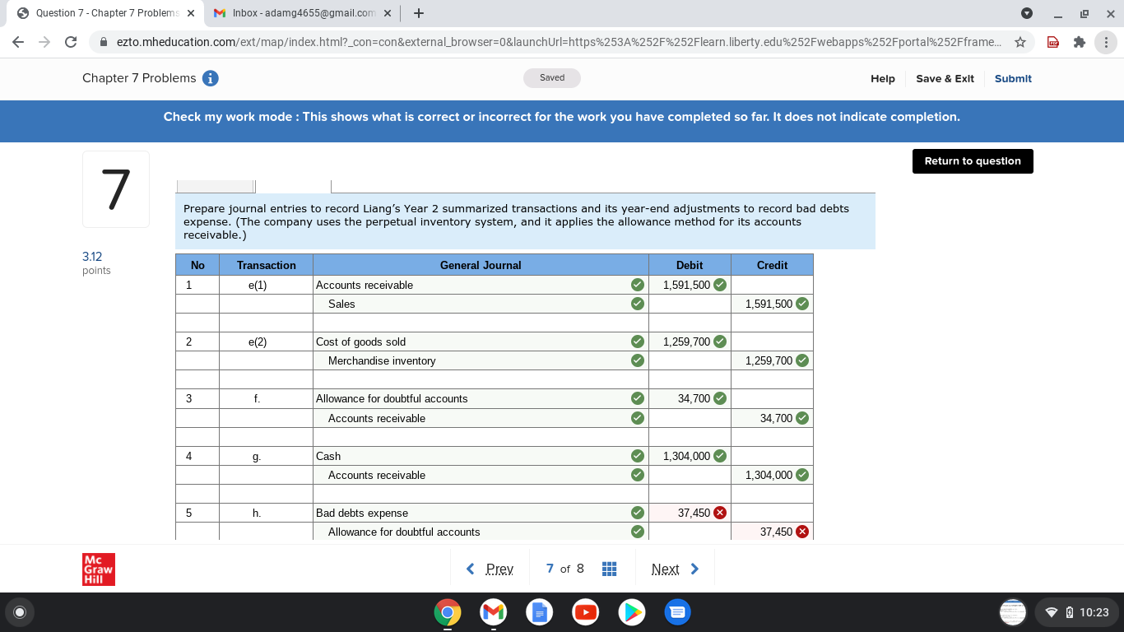
Task: Open the question grid navigator icon
Action: [x=610, y=569]
